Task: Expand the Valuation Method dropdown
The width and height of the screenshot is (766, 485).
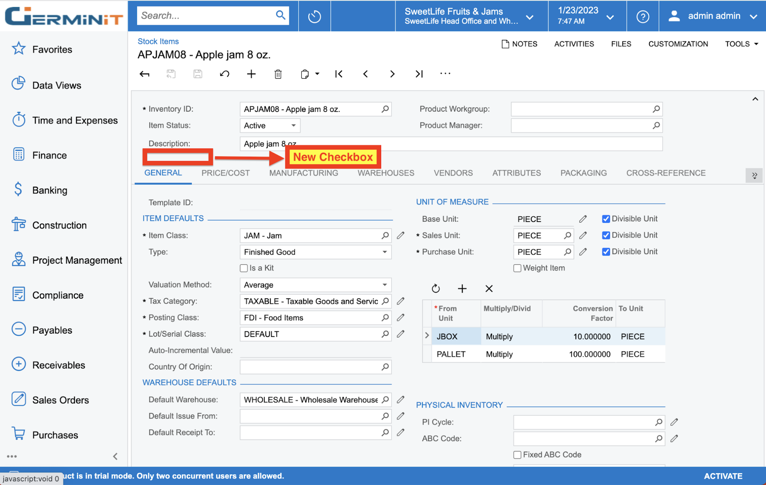Action: (x=384, y=285)
